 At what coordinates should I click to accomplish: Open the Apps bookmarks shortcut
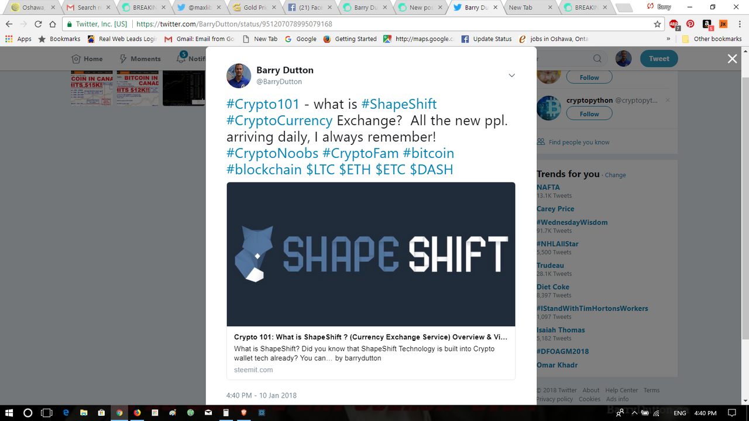[18, 39]
